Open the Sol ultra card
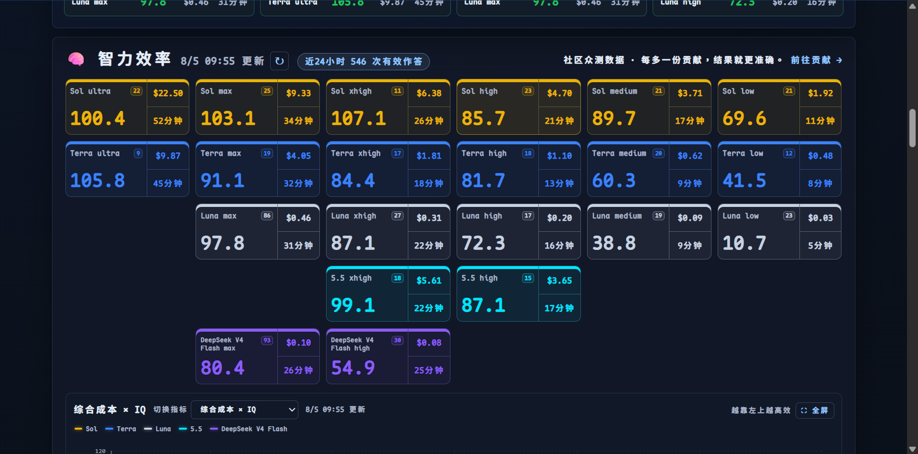This screenshot has height=454, width=918. [x=127, y=107]
